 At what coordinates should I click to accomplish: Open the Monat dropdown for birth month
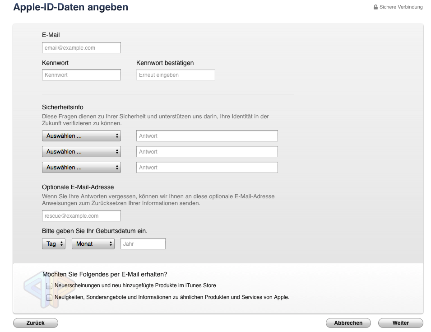click(93, 243)
